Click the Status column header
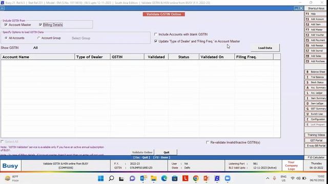Screen dimensions: 328x184 [183, 57]
